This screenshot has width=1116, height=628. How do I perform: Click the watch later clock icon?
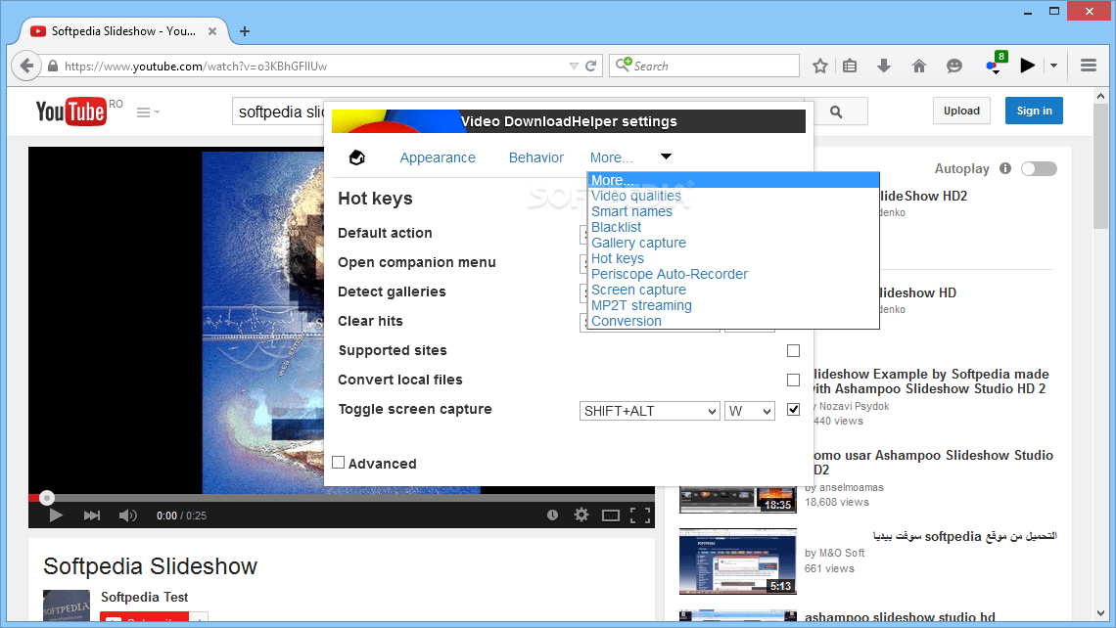552,514
